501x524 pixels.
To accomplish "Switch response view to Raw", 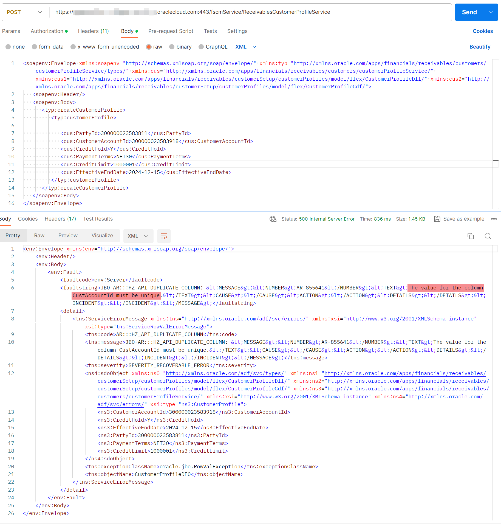I will tap(39, 236).
